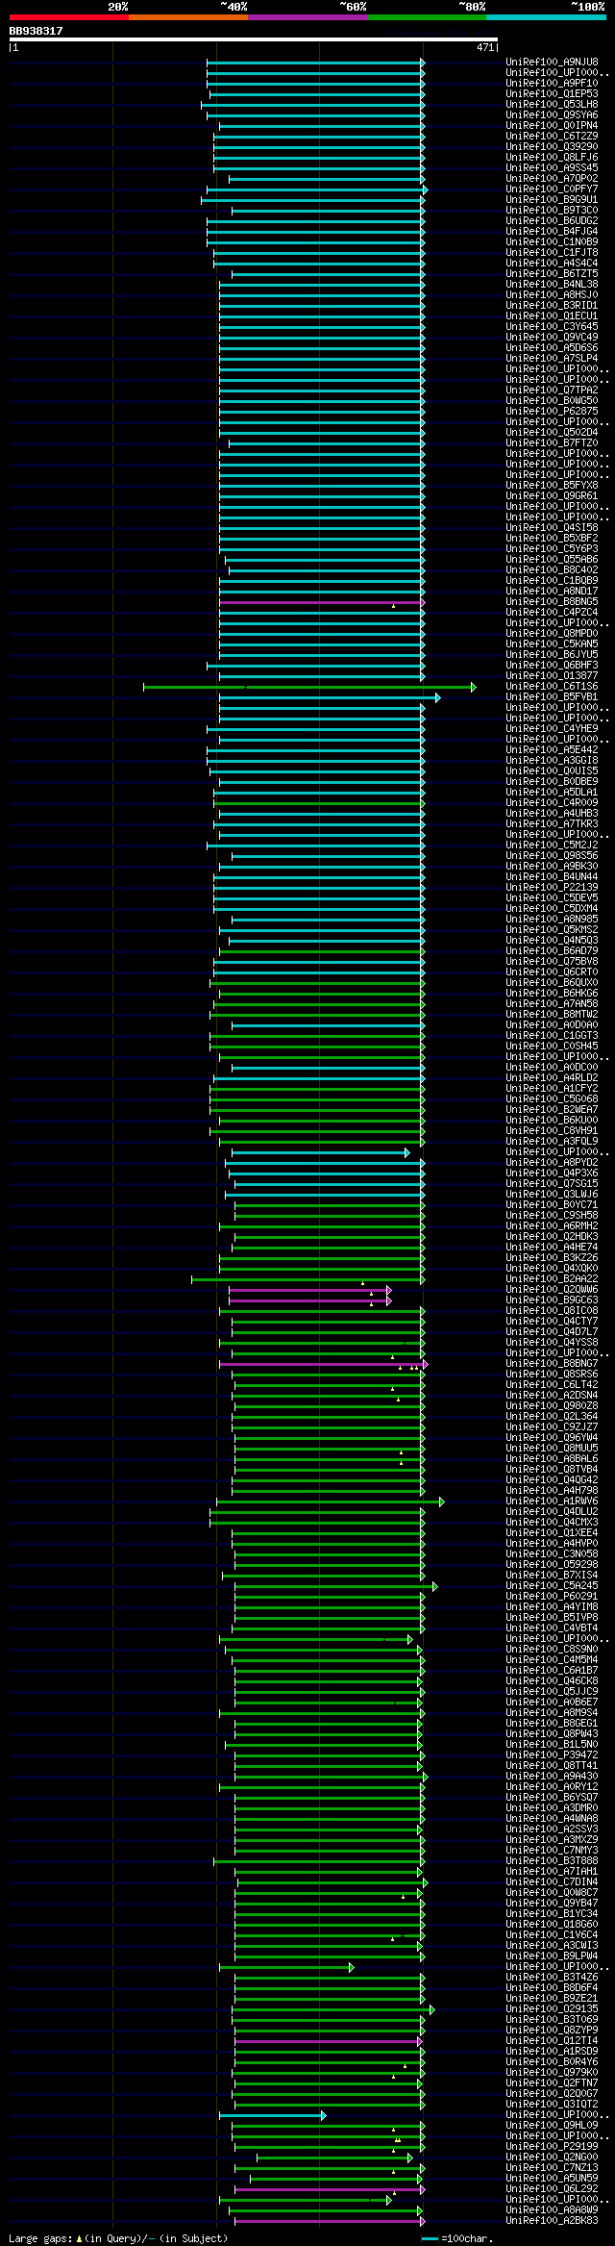Click the purple ~60% identity legend swatch
Viewport: 615px width, 2246px height.
[307, 17]
